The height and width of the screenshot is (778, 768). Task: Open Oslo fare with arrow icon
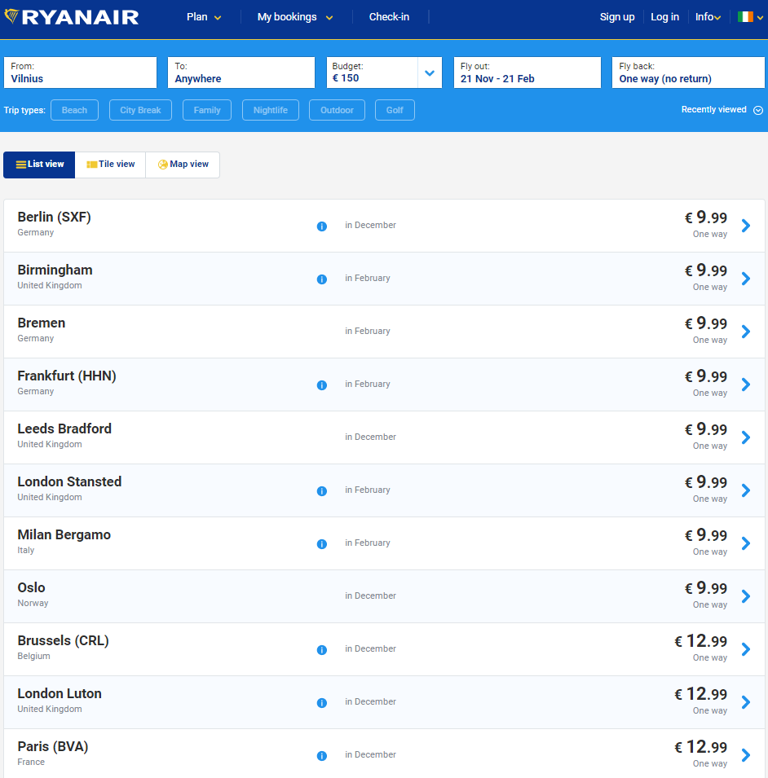tap(746, 596)
